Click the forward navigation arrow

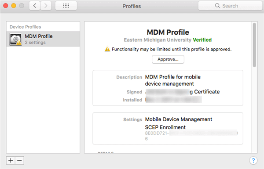tap(46, 6)
